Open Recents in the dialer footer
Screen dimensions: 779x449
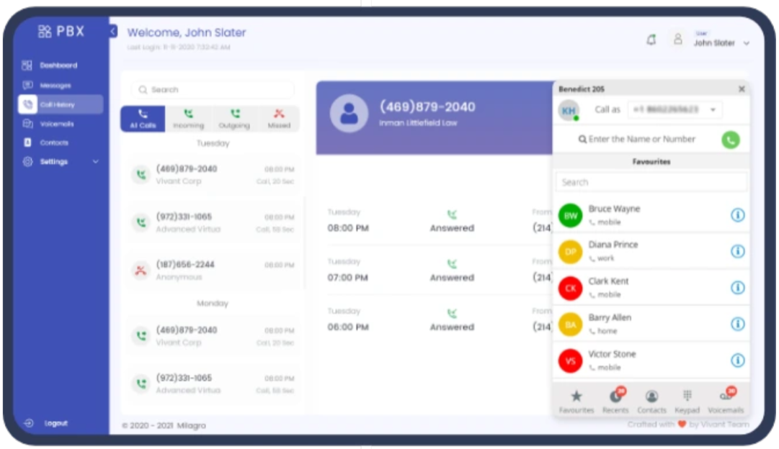click(x=615, y=401)
